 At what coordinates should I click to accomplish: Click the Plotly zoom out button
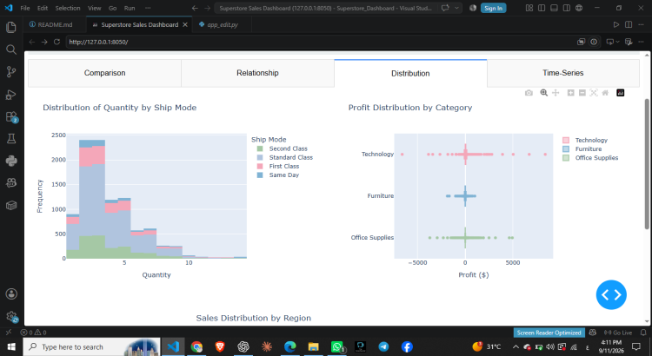point(582,93)
